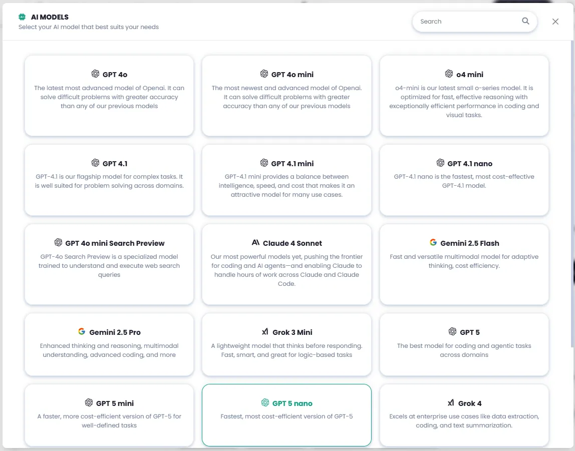Click o4 mini description about o-series model
The image size is (575, 451).
[464, 102]
